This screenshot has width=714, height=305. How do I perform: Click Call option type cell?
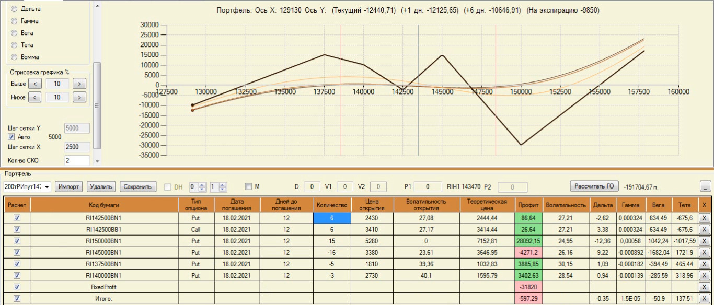click(196, 230)
